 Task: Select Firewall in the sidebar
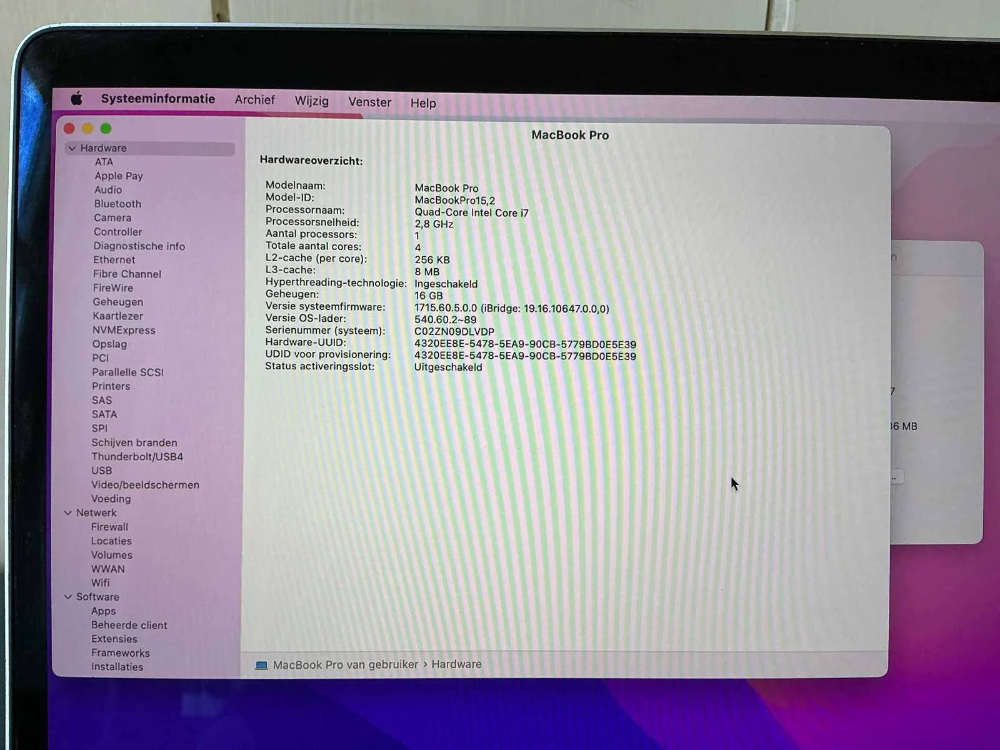[x=109, y=527]
